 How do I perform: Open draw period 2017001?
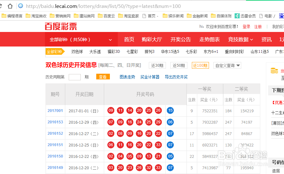click(x=55, y=111)
